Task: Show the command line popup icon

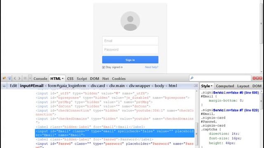Action: click(x=25, y=78)
